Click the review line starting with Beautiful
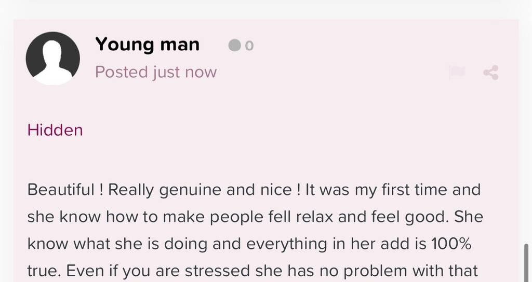Viewport: 532px width, 282px height. pyautogui.click(x=254, y=190)
